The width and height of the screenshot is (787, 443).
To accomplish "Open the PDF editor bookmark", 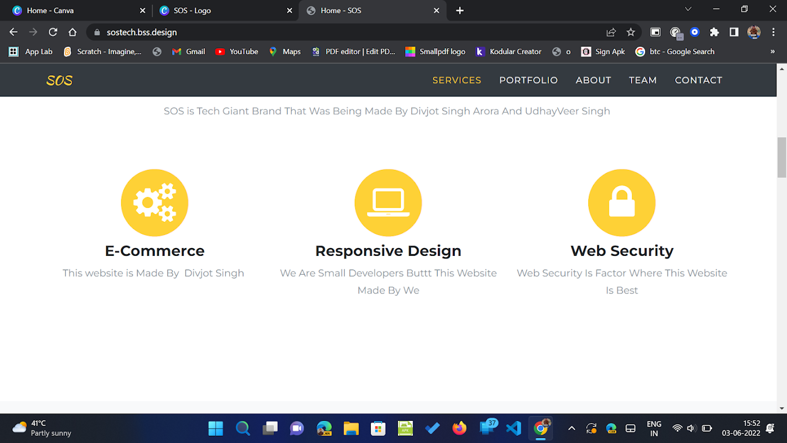I will (x=354, y=51).
